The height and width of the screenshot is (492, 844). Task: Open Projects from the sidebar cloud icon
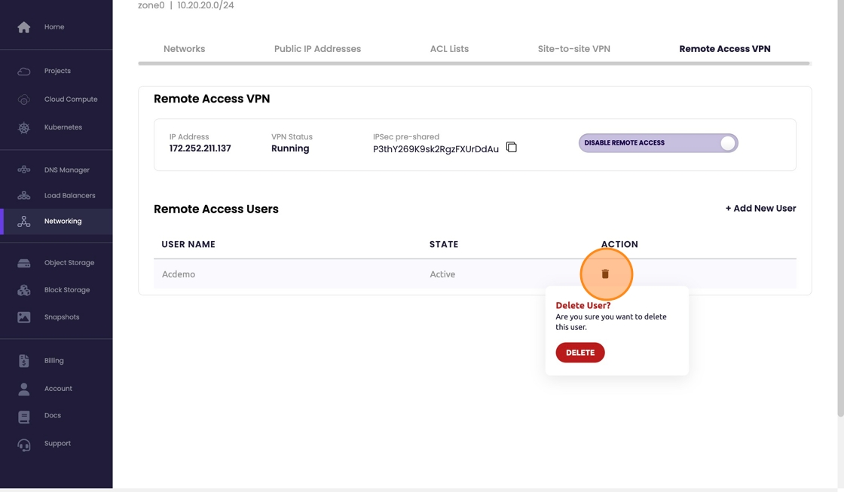click(x=24, y=71)
